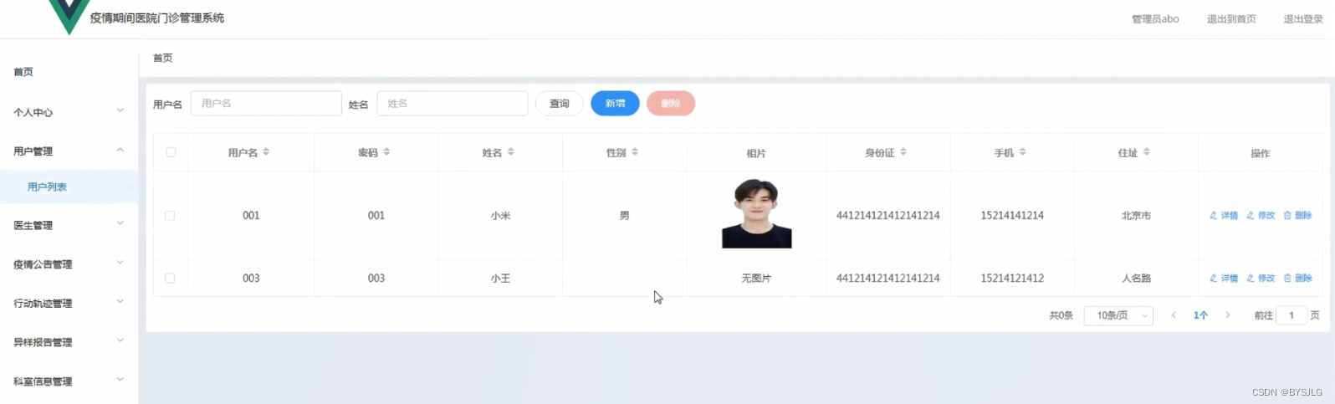This screenshot has width=1335, height=404.
Task: Click 管理员abo in the header
Action: coord(1155,19)
